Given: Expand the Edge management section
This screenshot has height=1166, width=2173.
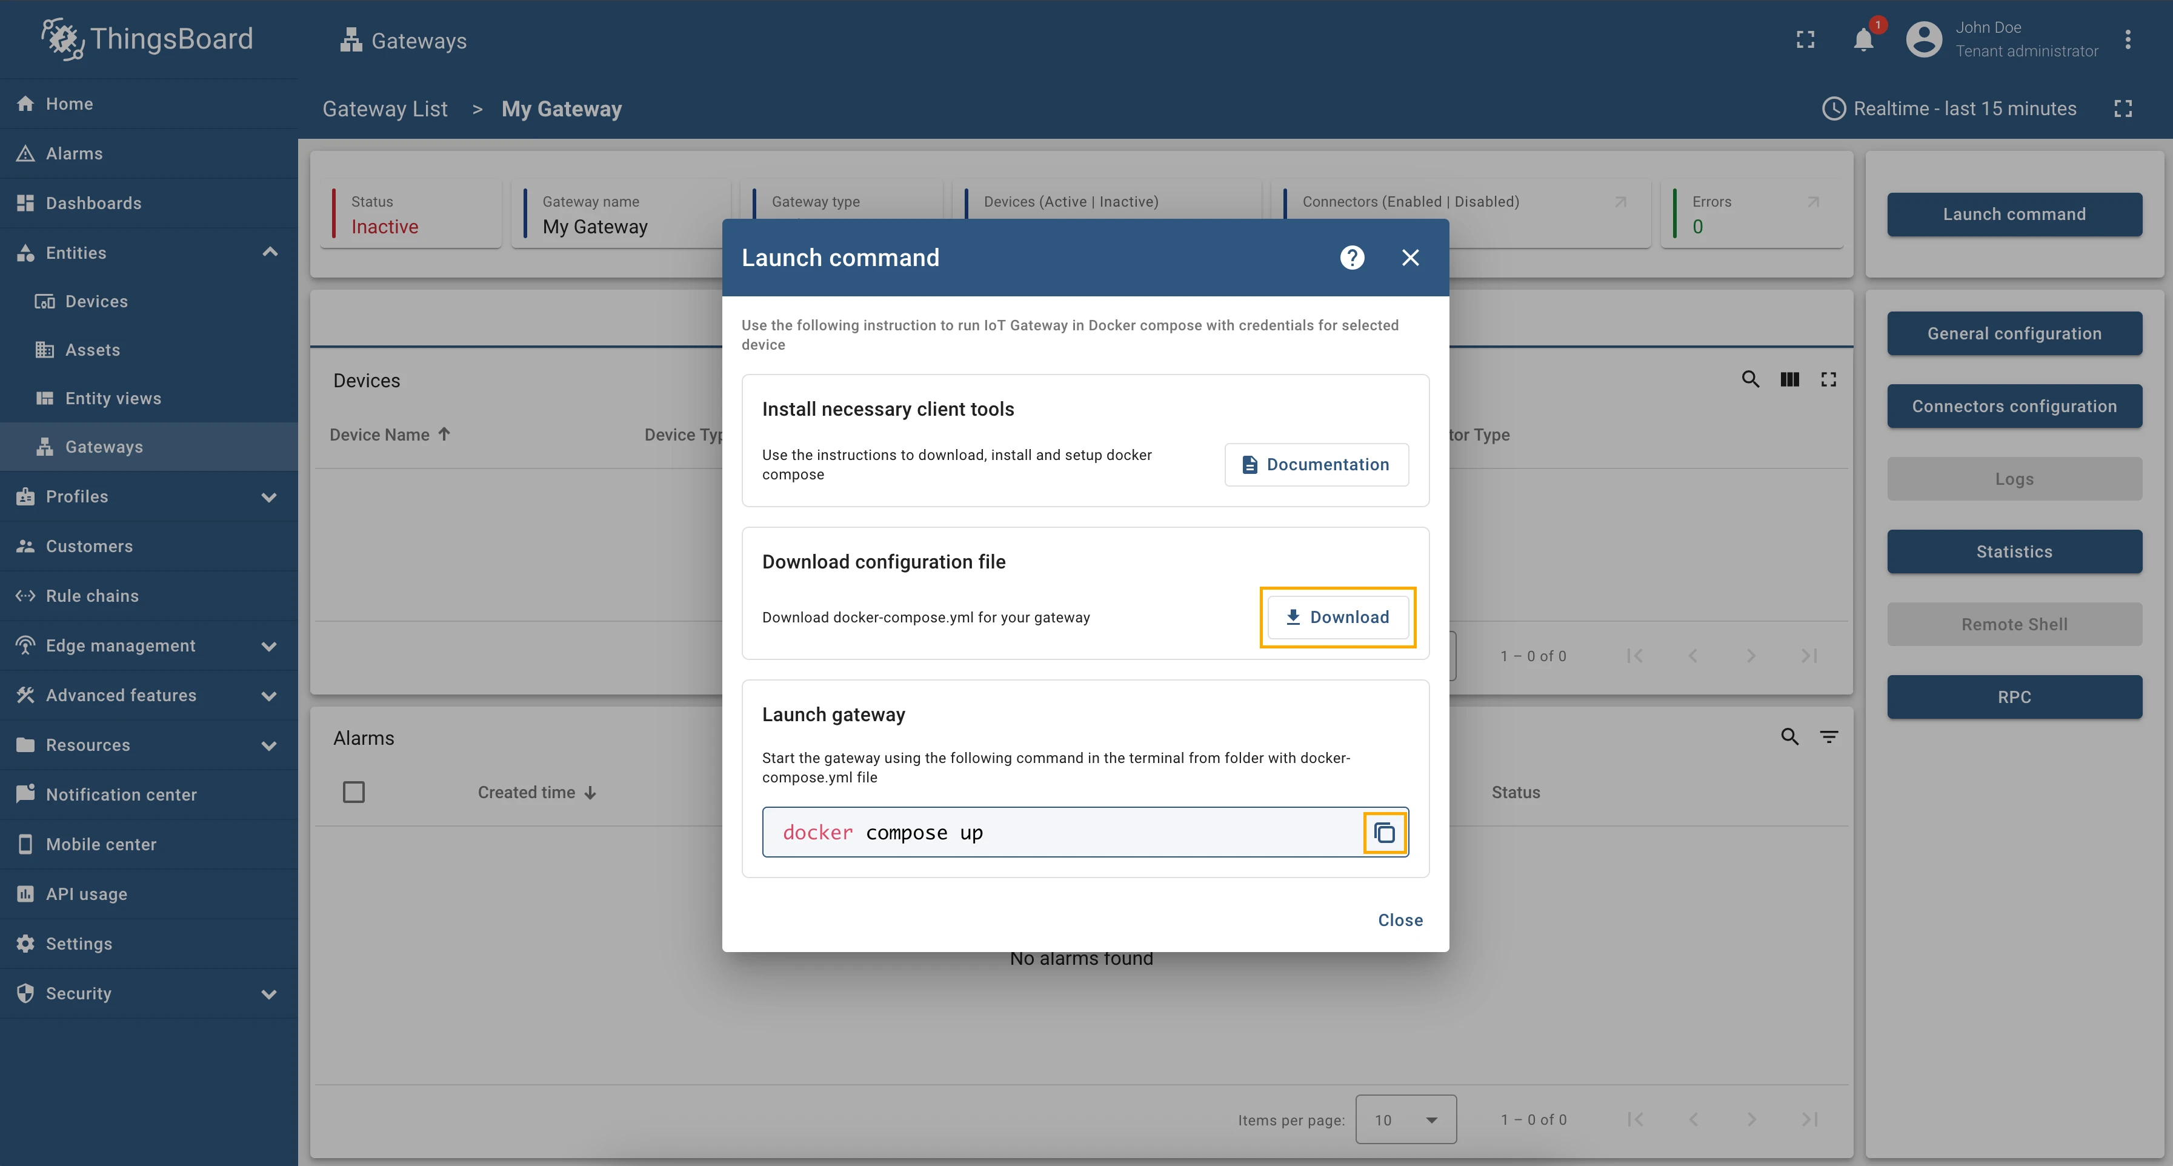Looking at the screenshot, I should click(270, 646).
